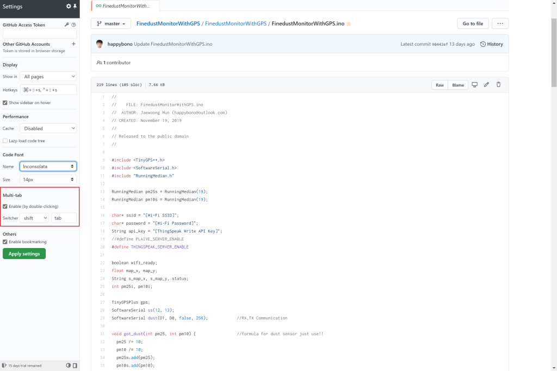Image resolution: width=557 pixels, height=371 pixels.
Task: Click the settings gear icon in sidebar header
Action: pos(69,7)
